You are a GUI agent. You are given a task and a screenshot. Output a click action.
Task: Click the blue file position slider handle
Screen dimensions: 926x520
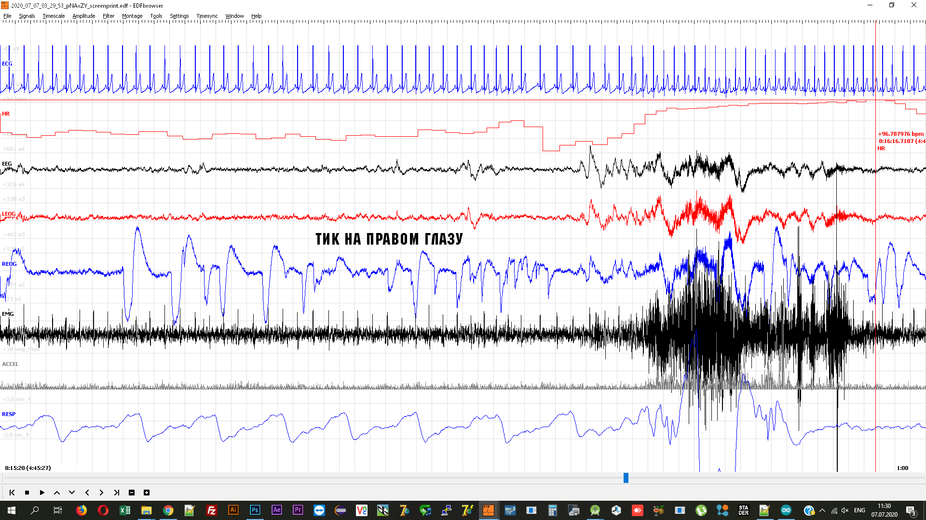626,478
